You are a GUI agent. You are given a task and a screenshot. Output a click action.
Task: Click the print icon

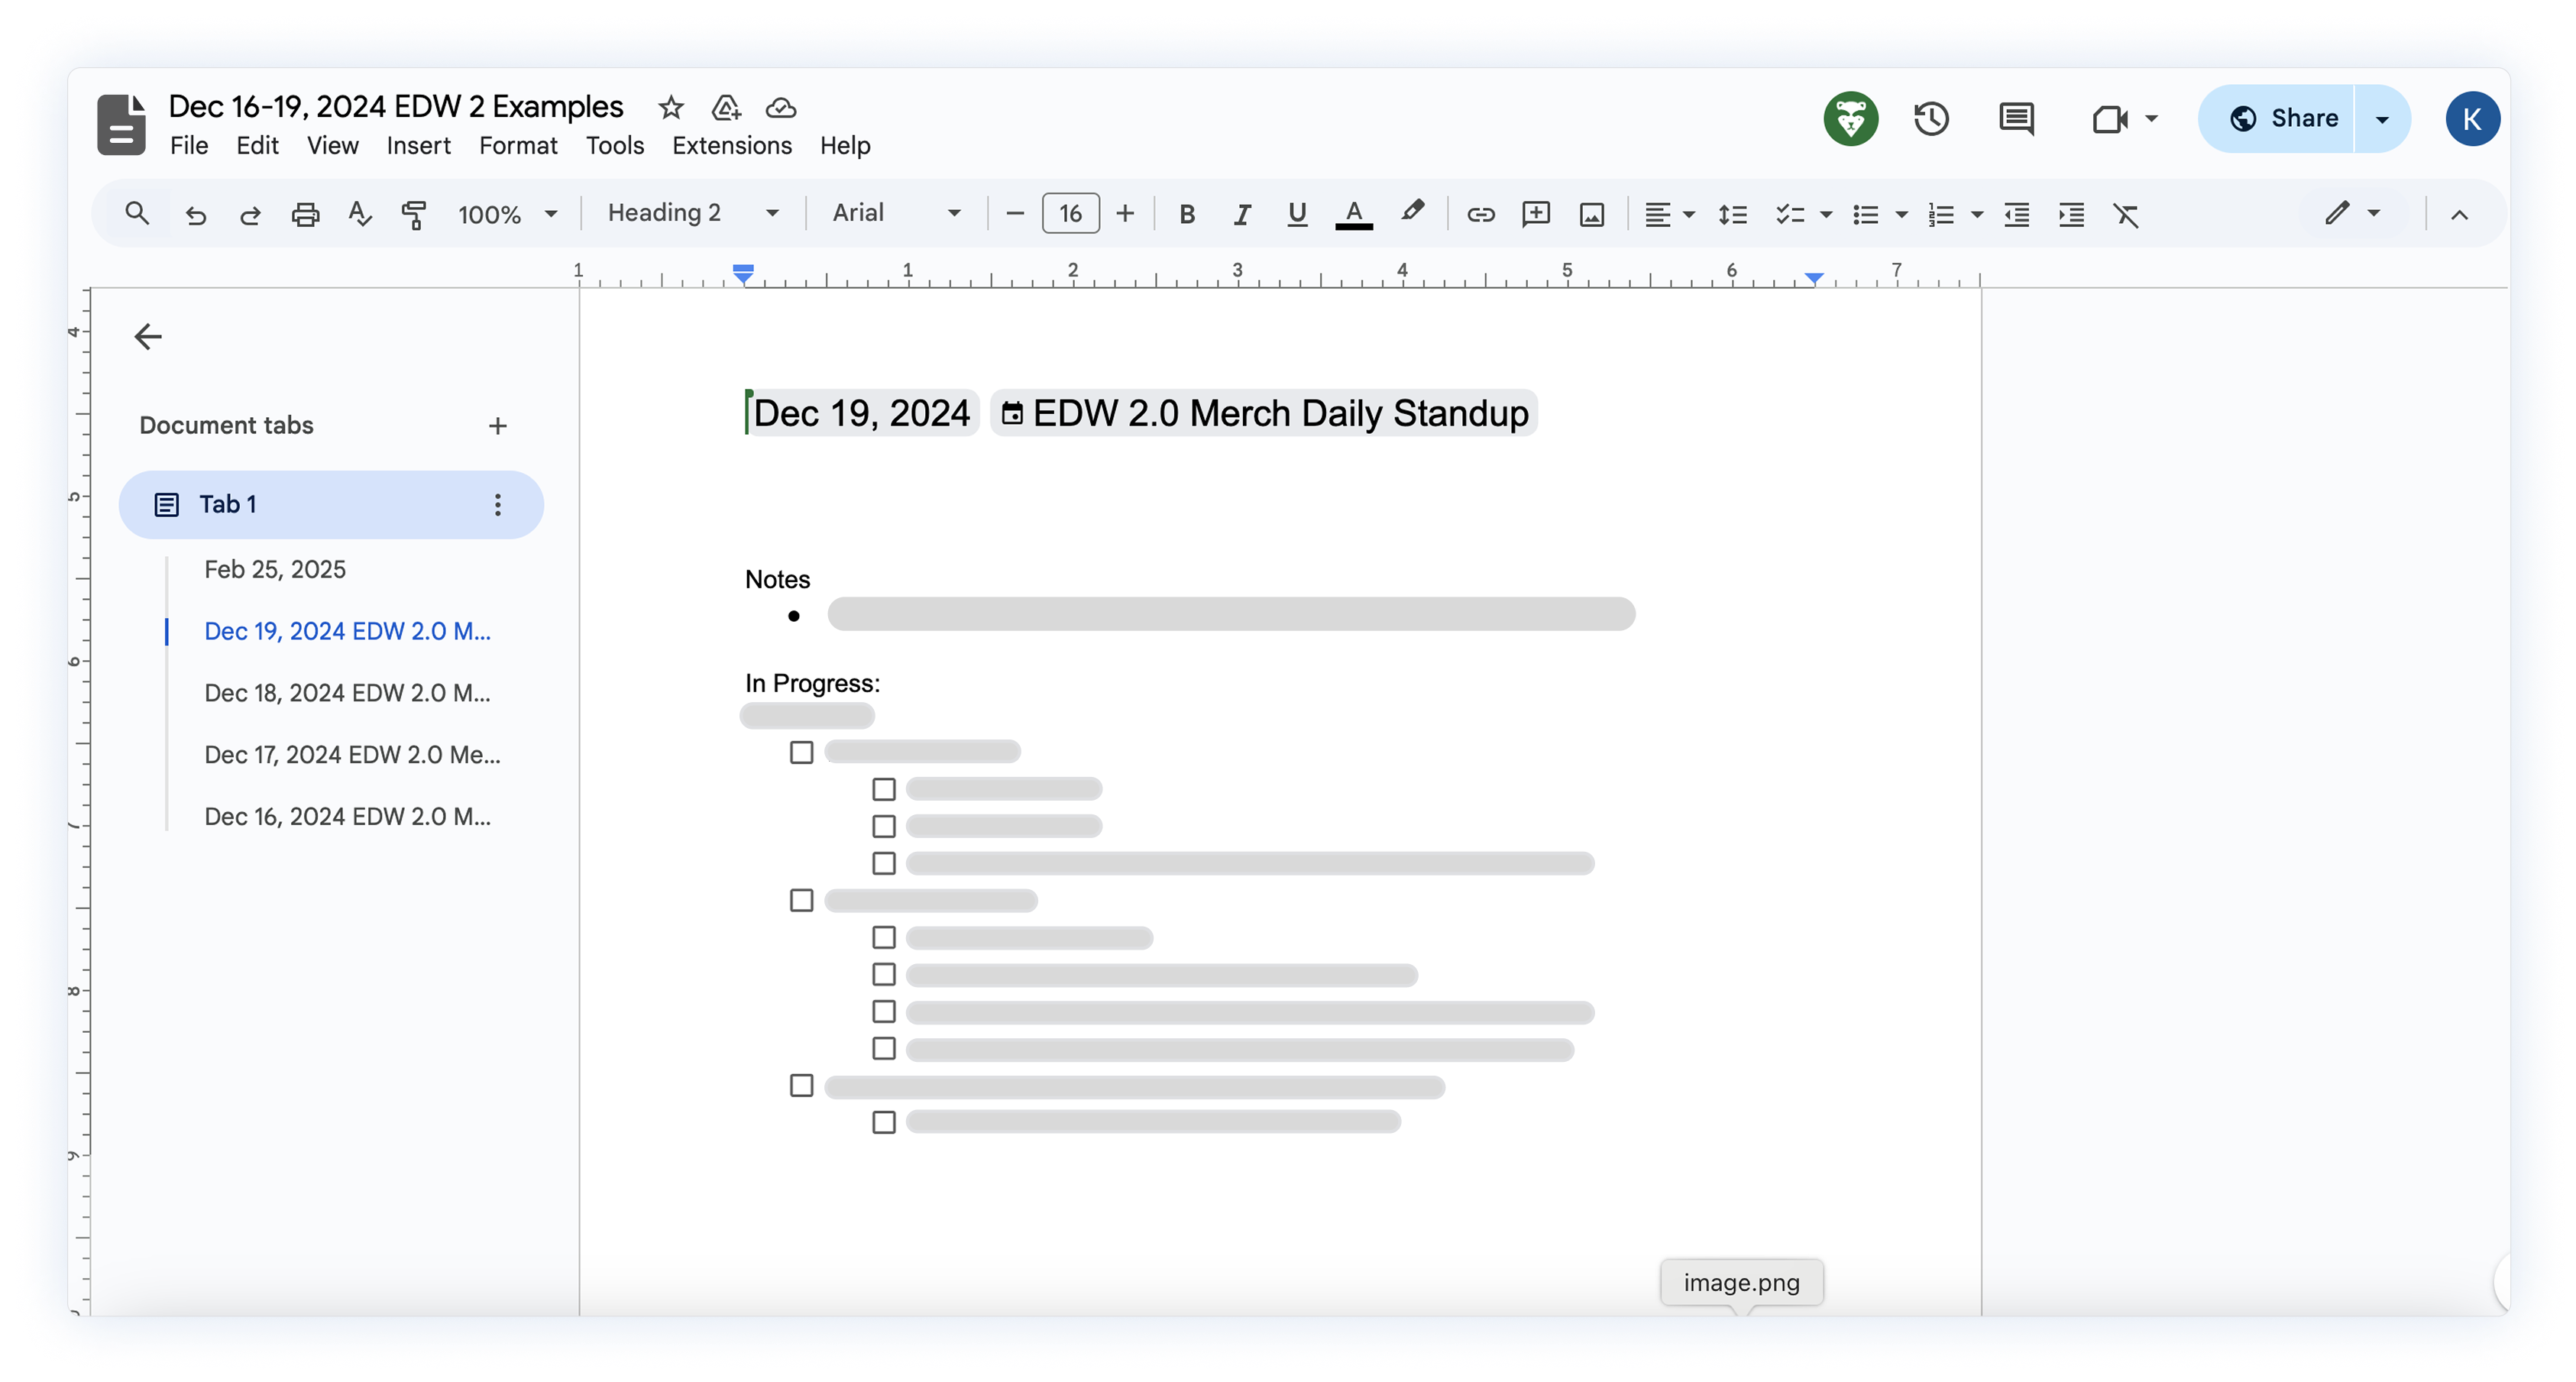pos(305,214)
